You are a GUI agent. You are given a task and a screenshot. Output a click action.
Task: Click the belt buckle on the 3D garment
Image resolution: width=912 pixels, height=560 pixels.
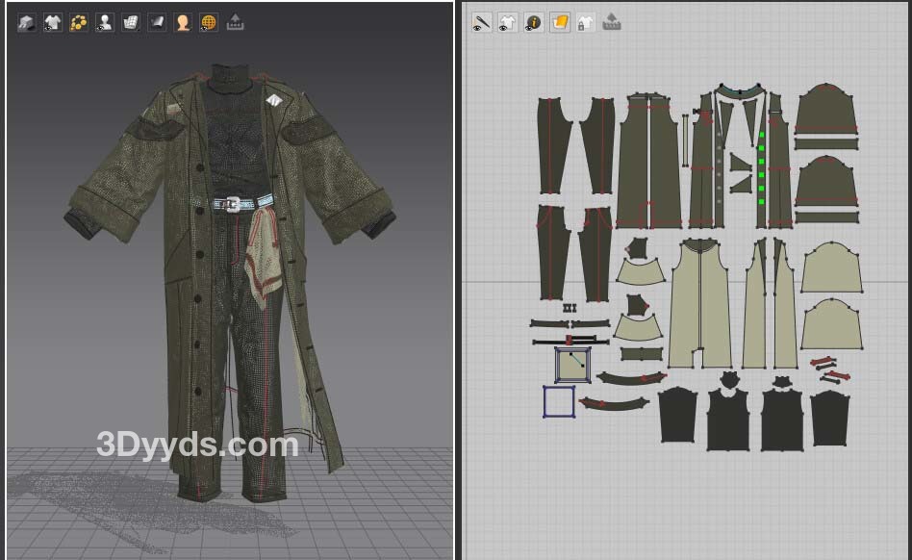point(229,204)
